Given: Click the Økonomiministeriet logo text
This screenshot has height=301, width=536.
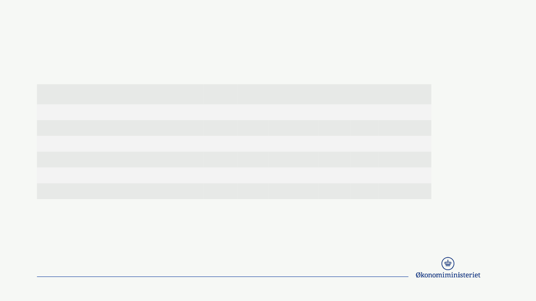Looking at the screenshot, I should pyautogui.click(x=448, y=275).
